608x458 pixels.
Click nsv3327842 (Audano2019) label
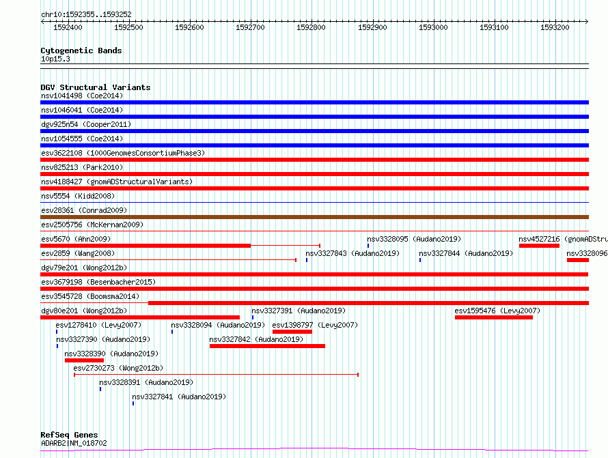click(x=256, y=339)
